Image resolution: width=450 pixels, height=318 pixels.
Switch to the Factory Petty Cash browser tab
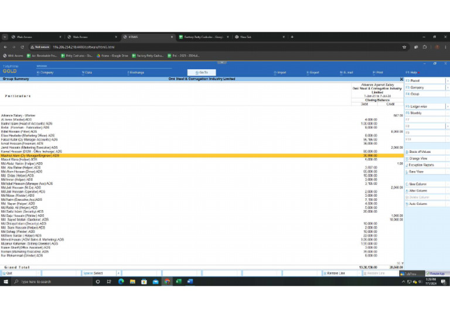click(x=203, y=37)
